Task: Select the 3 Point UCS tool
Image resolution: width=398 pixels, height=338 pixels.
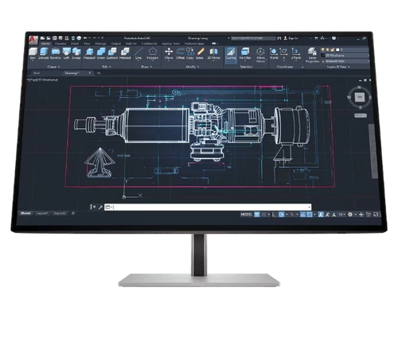Action: click(295, 53)
